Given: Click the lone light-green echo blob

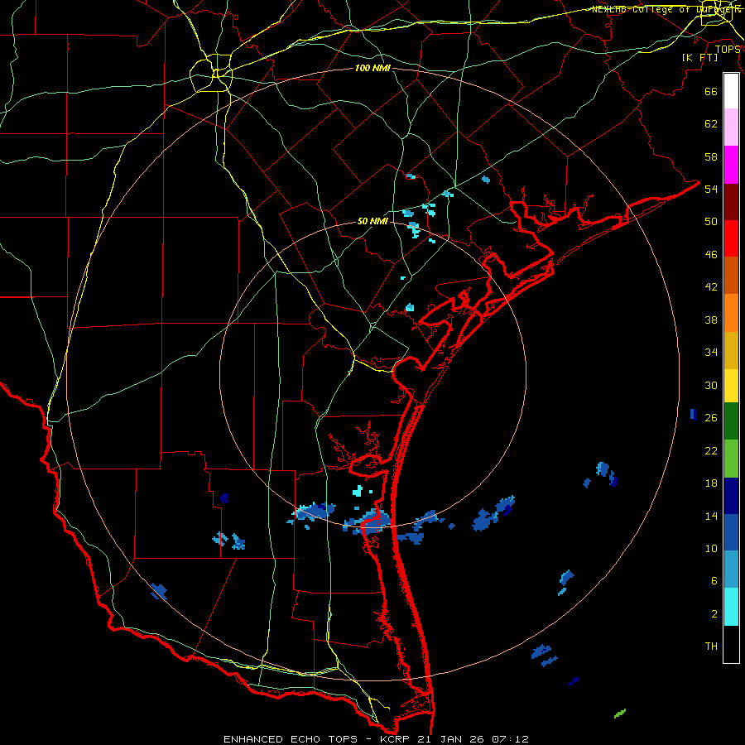Looking at the screenshot, I should tap(620, 714).
